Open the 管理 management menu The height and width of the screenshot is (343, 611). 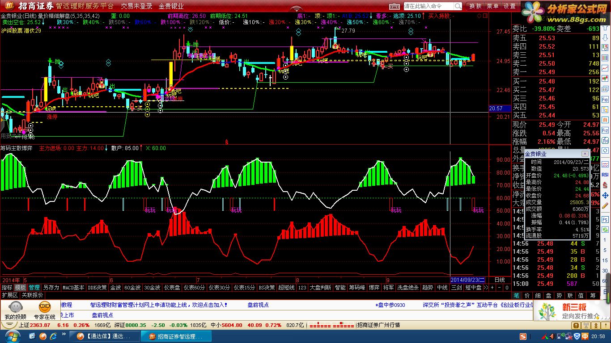click(x=34, y=288)
